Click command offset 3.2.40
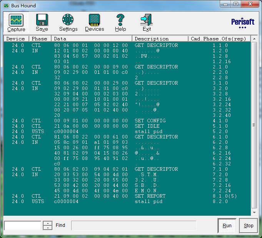The width and height of the screenshot is (262, 238). click(x=222, y=115)
